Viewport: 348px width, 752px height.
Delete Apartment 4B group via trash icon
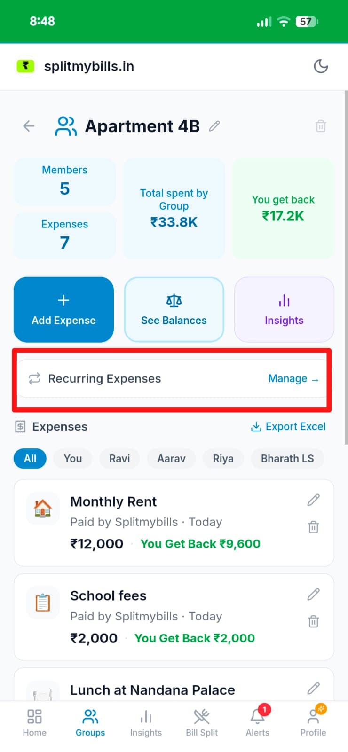click(x=321, y=126)
